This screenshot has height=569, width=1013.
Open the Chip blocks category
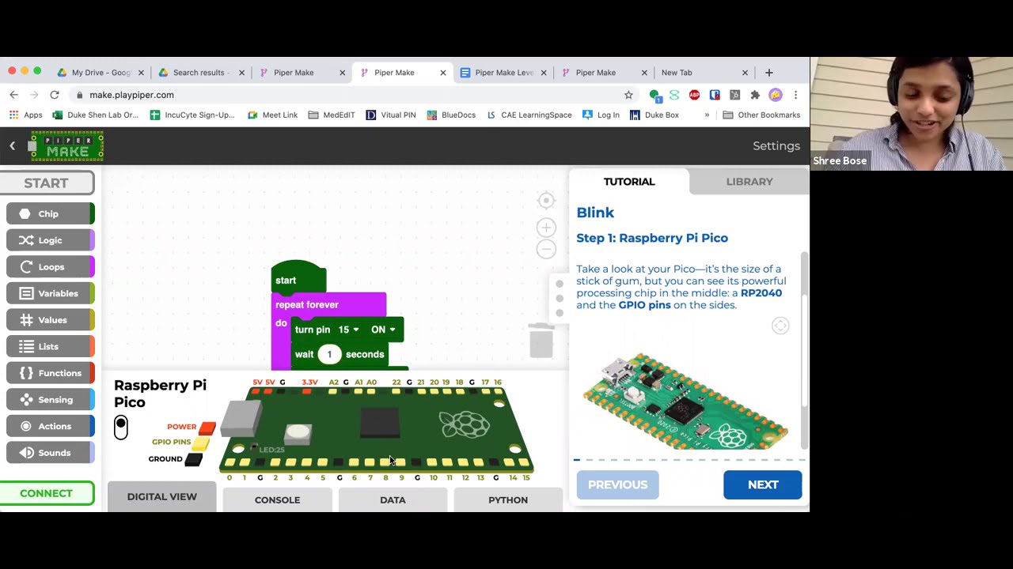[x=51, y=213]
